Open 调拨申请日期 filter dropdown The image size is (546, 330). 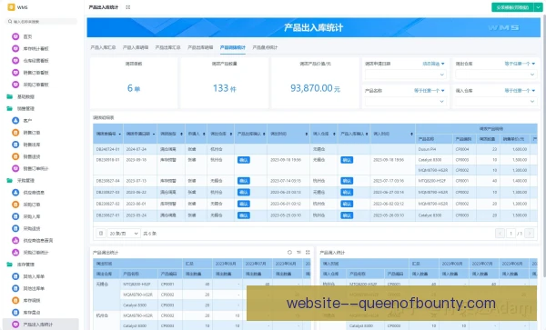point(405,75)
